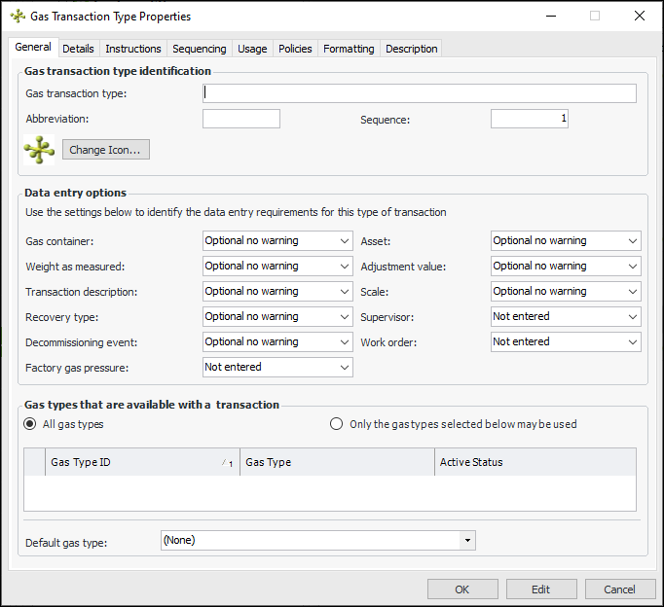Click the Edit button

tap(540, 589)
